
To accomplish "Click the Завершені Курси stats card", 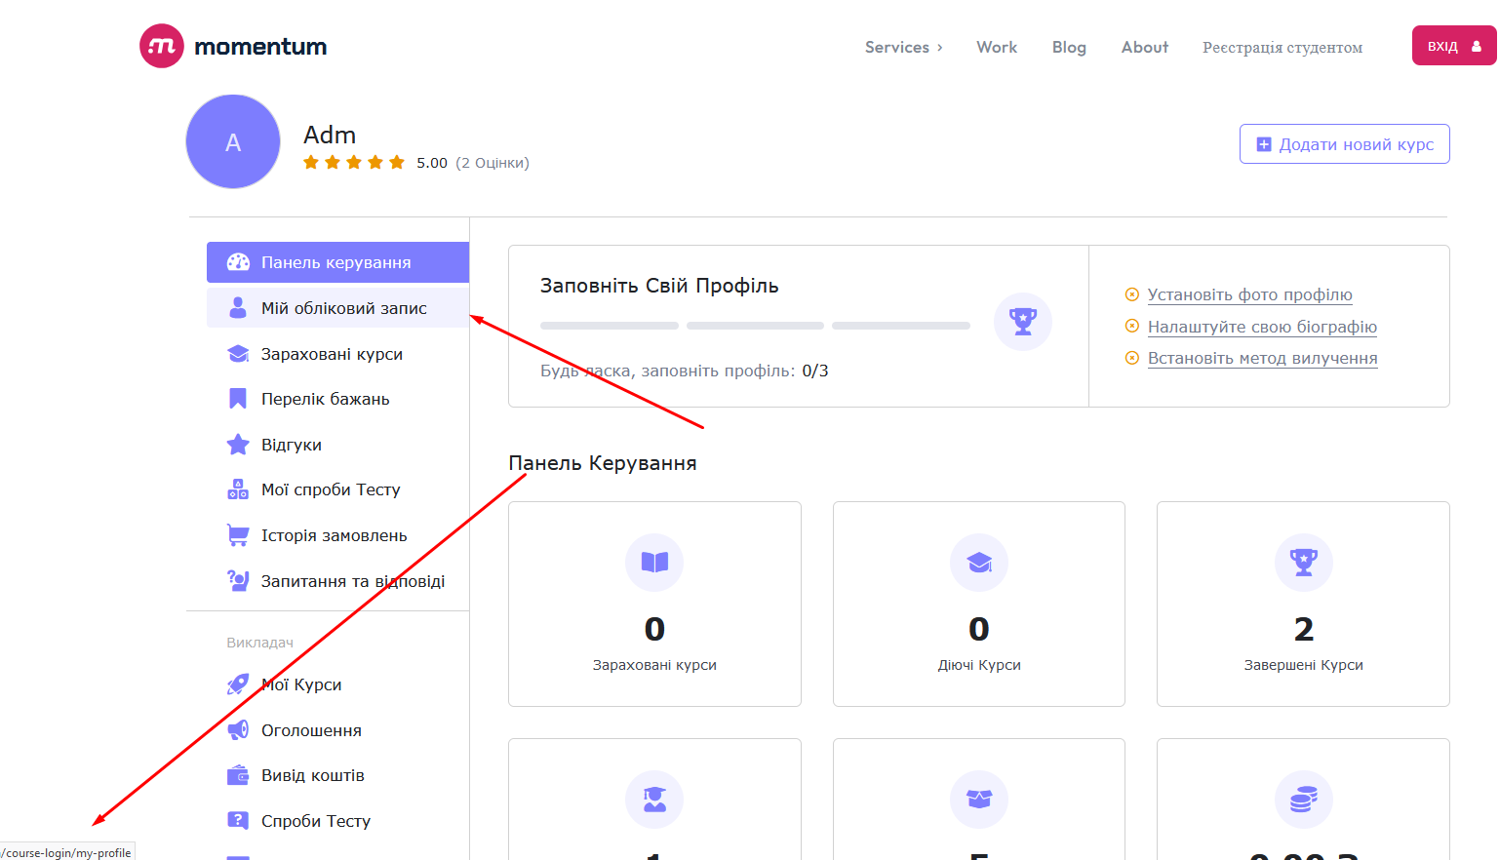I will (1303, 604).
